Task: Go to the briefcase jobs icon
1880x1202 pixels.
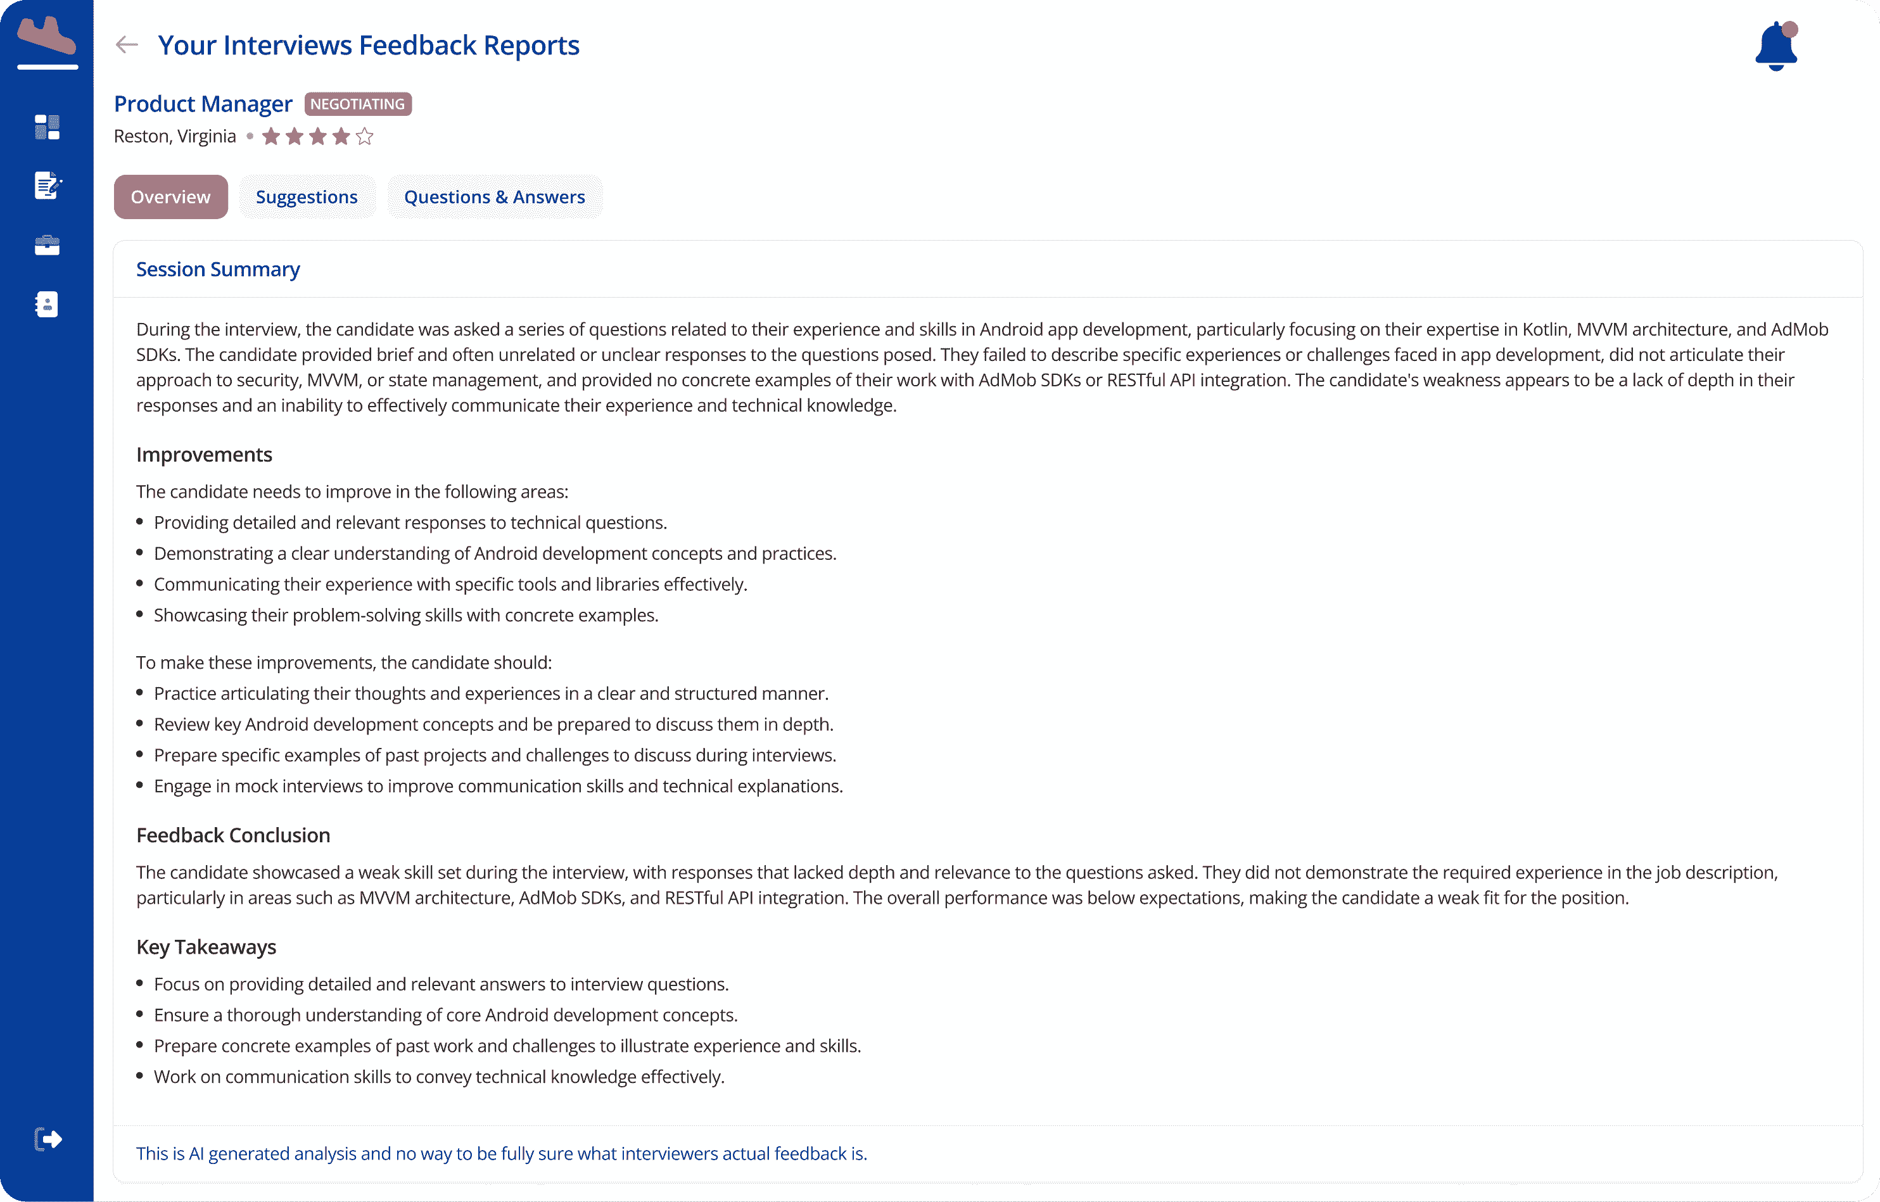Action: 47,245
